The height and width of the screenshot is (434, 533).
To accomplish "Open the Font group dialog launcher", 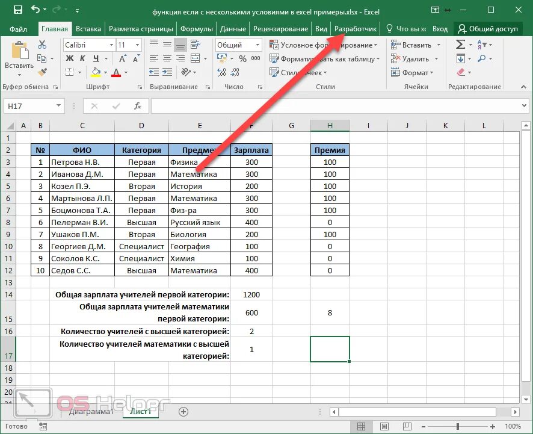I will tap(140, 87).
